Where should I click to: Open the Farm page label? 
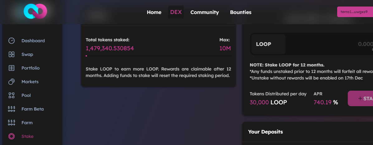click(27, 123)
